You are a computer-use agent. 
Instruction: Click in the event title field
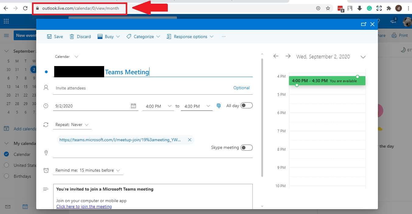click(153, 72)
